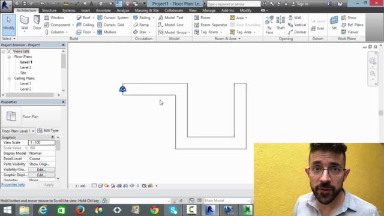Open Skype from the taskbar
The width and height of the screenshot is (384, 216).
pos(173,210)
